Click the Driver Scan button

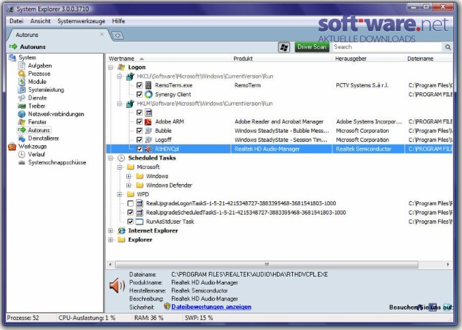click(312, 47)
